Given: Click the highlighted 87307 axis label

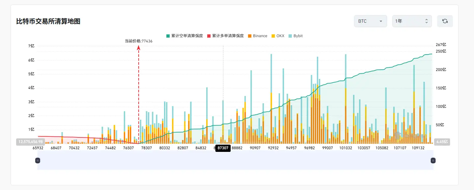Looking at the screenshot, I should click(x=223, y=148).
